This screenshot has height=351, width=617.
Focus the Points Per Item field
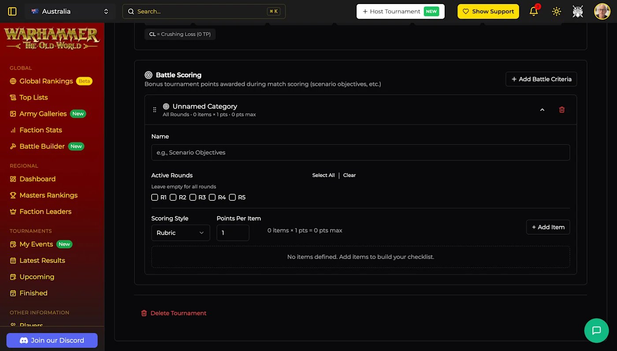tap(233, 233)
